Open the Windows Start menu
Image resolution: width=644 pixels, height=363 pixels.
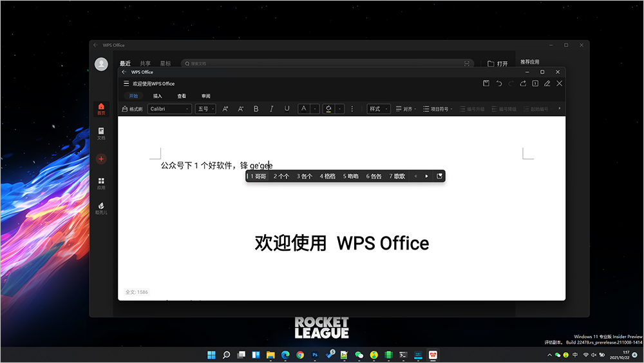tap(211, 355)
